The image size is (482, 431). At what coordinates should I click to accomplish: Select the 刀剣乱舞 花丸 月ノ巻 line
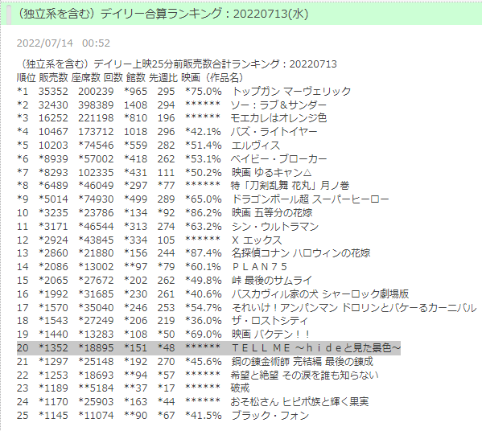point(183,186)
